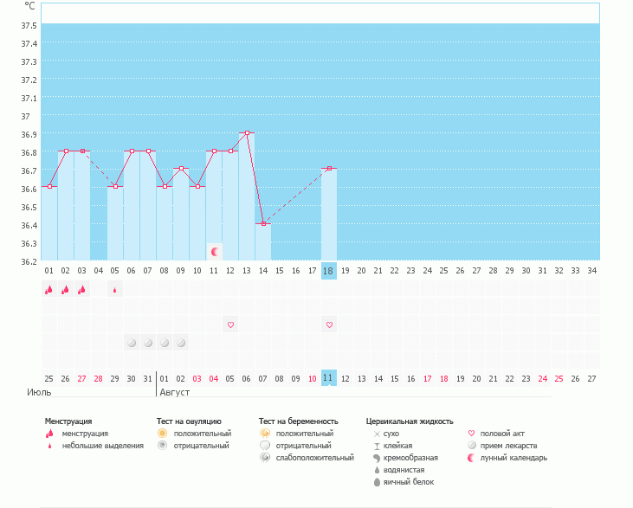Click the heart icon under cycle day 18
This screenshot has height=508, width=633.
[329, 325]
